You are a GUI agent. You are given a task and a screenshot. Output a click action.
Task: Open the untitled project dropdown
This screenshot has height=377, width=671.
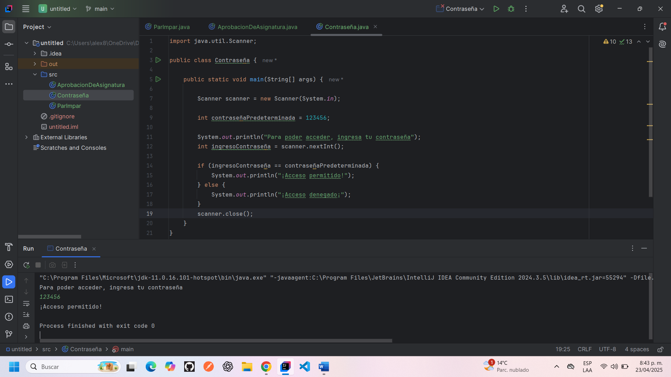click(58, 9)
